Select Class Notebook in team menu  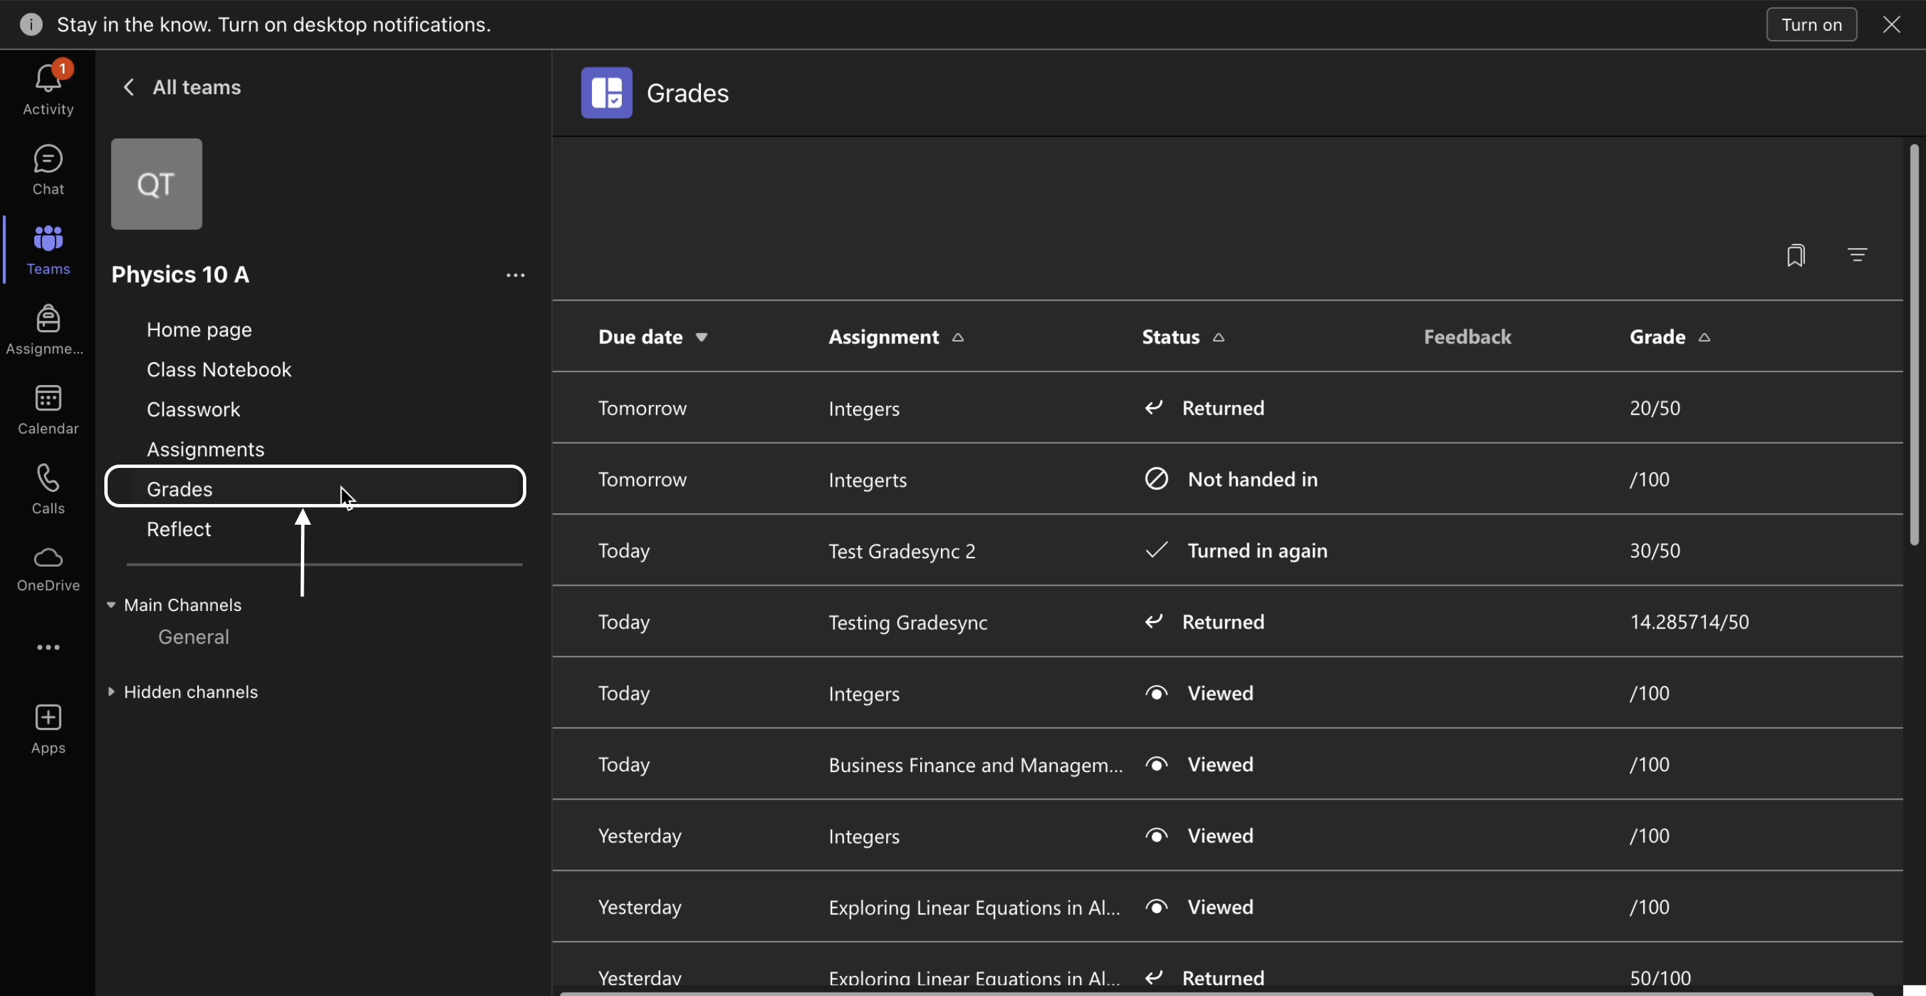[x=218, y=370]
